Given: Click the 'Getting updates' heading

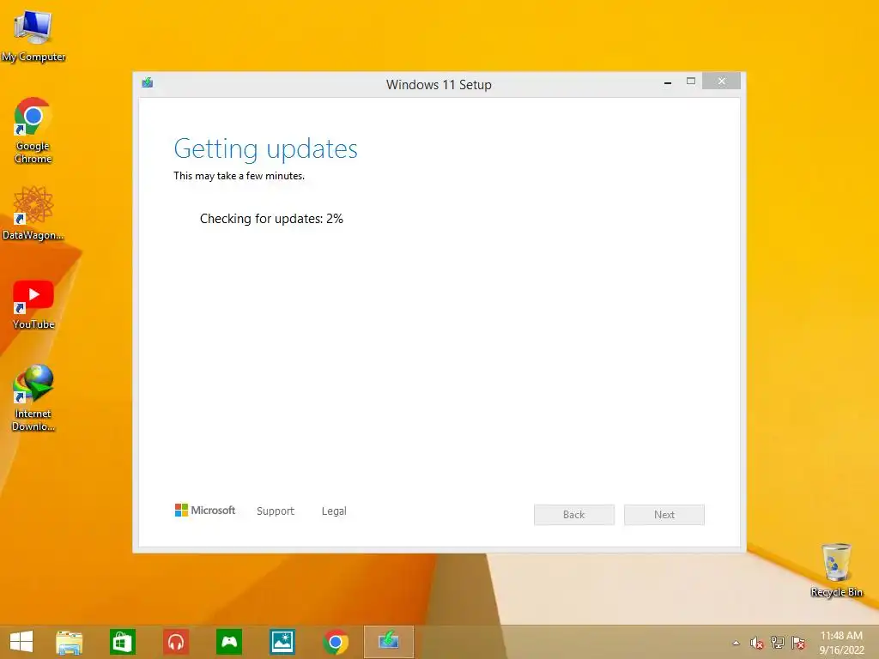Looking at the screenshot, I should pos(266,149).
